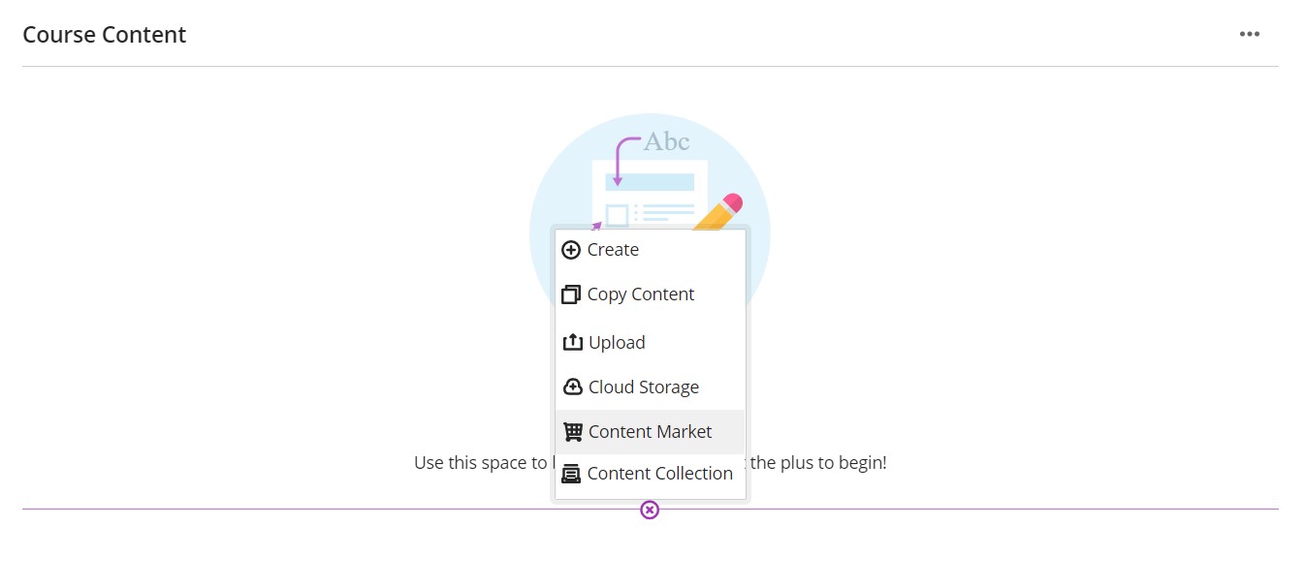Viewport: 1306px width, 588px height.
Task: Click the Course Content heading
Action: [x=104, y=35]
